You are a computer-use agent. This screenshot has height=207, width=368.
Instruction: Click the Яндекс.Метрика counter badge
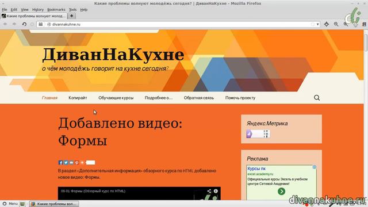click(x=258, y=134)
